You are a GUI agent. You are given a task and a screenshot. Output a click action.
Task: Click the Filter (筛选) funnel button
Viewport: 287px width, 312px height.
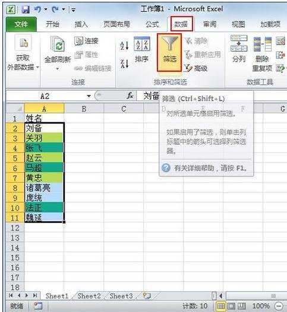[169, 53]
